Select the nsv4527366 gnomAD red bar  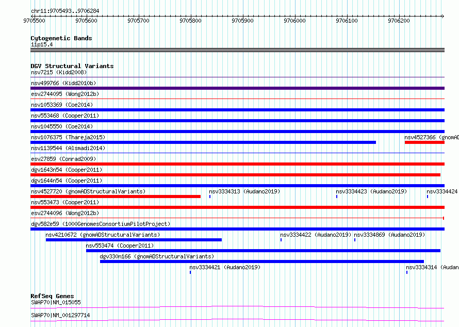[424, 142]
